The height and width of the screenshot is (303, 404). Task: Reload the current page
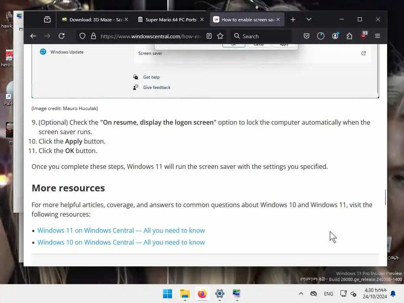pyautogui.click(x=62, y=36)
